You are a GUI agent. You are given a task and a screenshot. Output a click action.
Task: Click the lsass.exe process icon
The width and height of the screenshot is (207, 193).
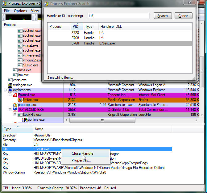tap(15, 70)
